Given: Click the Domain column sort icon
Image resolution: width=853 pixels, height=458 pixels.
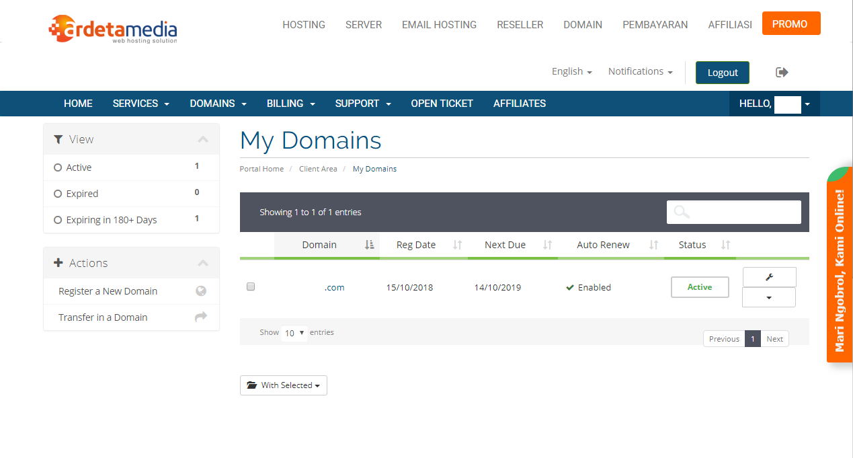Looking at the screenshot, I should [x=369, y=245].
